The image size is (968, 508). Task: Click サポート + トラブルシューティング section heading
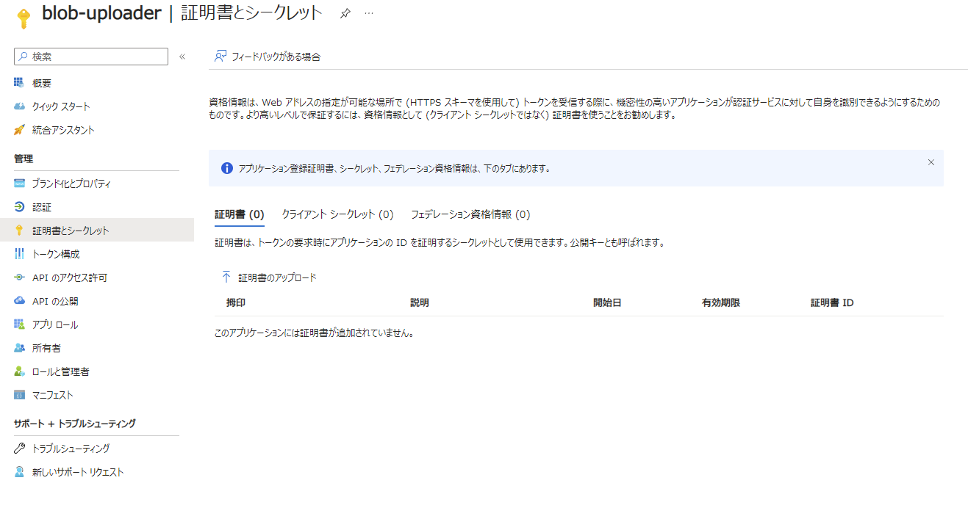pos(75,424)
